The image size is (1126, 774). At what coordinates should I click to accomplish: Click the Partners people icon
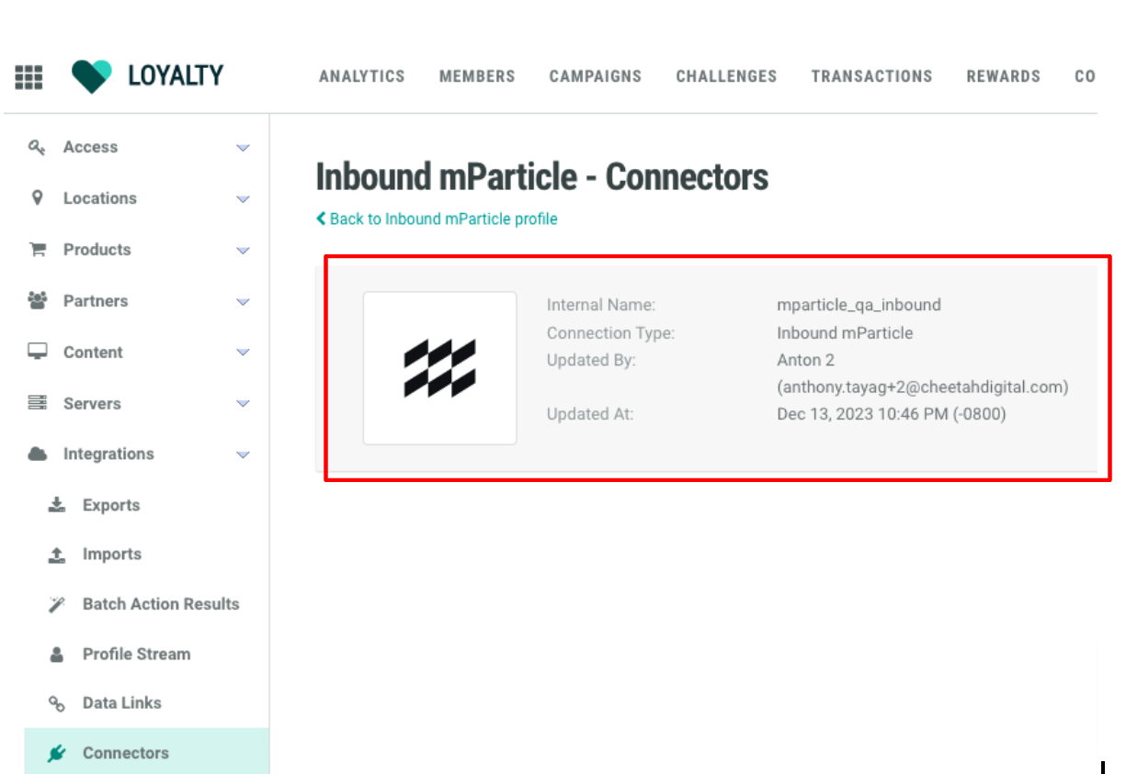pos(38,300)
